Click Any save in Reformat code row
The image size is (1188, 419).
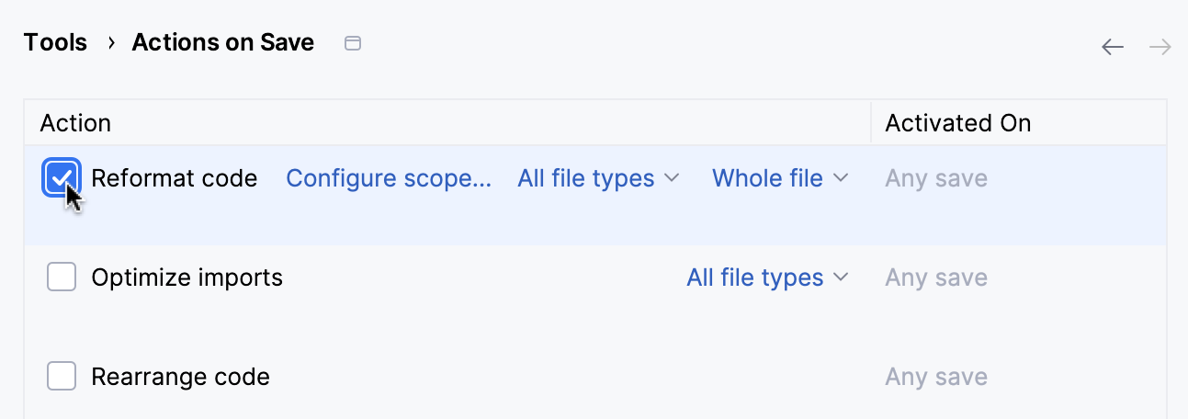click(x=936, y=178)
